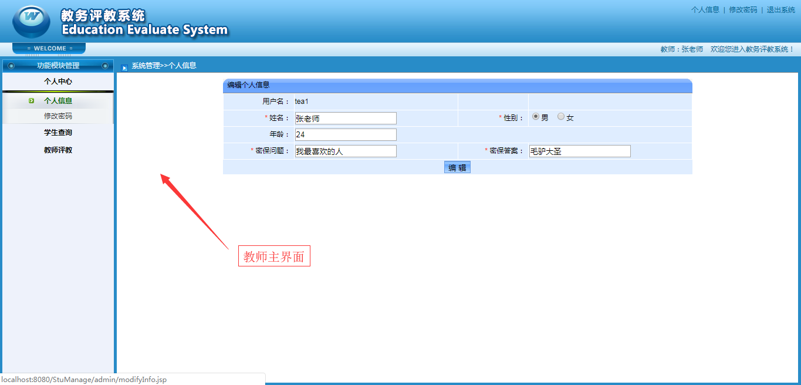
Task: Click the green arrow beside 个人信息 menu item
Action: click(x=31, y=100)
